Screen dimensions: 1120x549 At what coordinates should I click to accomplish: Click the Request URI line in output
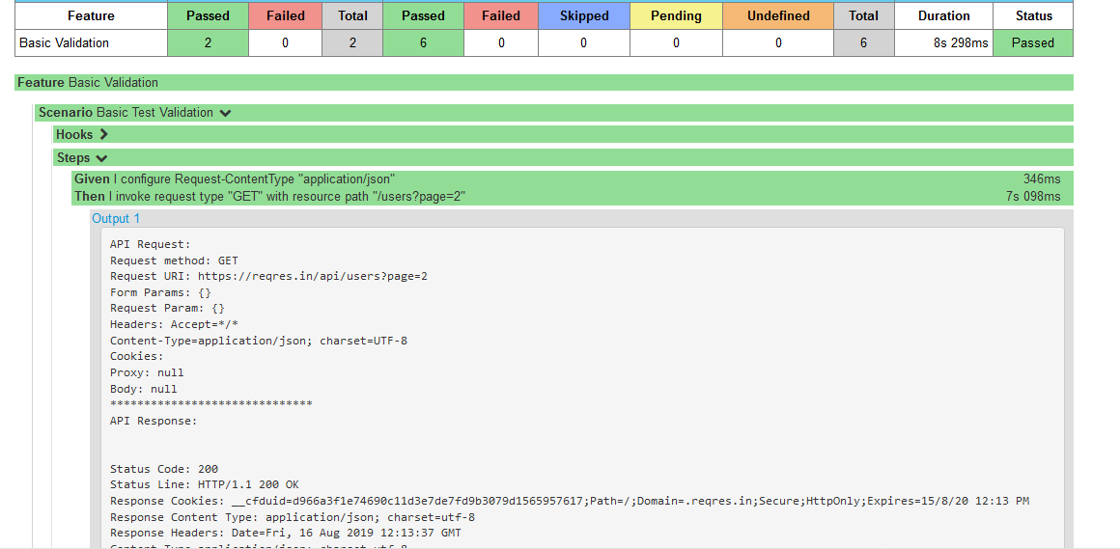(x=268, y=276)
